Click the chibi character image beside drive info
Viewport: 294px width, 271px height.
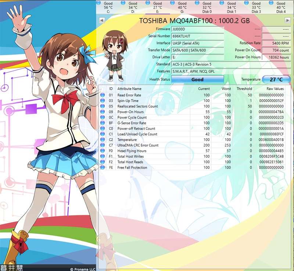coord(115,56)
